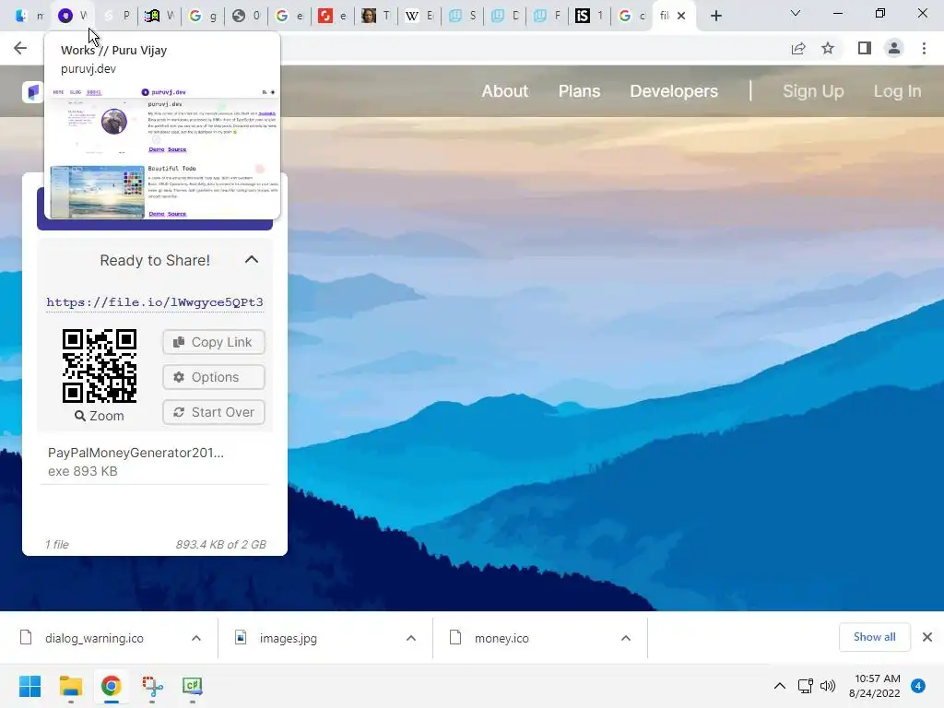Open the Snipping Tool taskbar icon

click(152, 686)
